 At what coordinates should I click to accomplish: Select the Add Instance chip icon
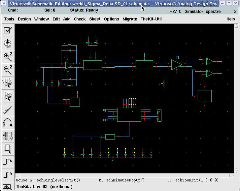tap(8, 149)
